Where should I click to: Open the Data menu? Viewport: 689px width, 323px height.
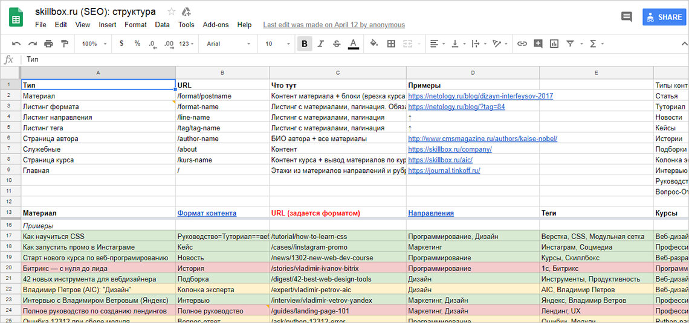point(162,25)
